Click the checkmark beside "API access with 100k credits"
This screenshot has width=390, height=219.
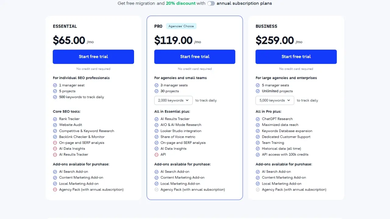[x=258, y=154]
